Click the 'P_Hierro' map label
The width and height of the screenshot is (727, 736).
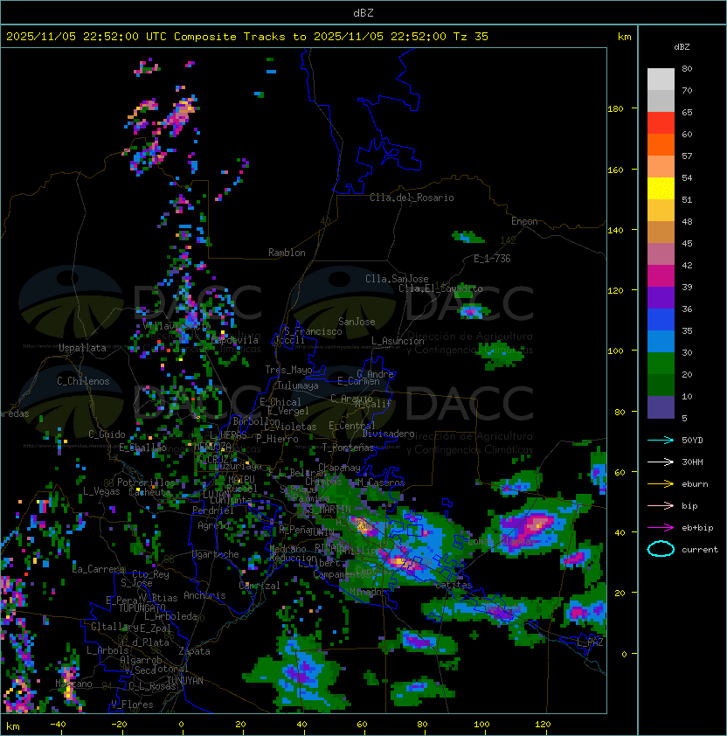[277, 439]
